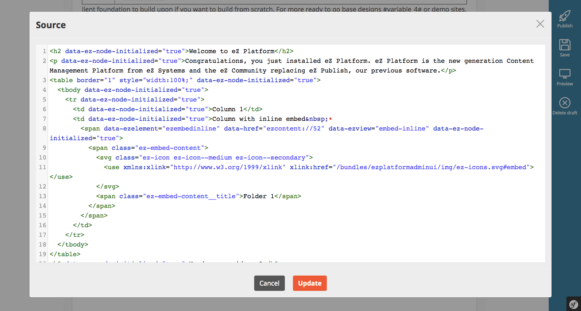The image size is (581, 311).
Task: Click the class="ez-embed-content" span line
Action: pos(148,148)
